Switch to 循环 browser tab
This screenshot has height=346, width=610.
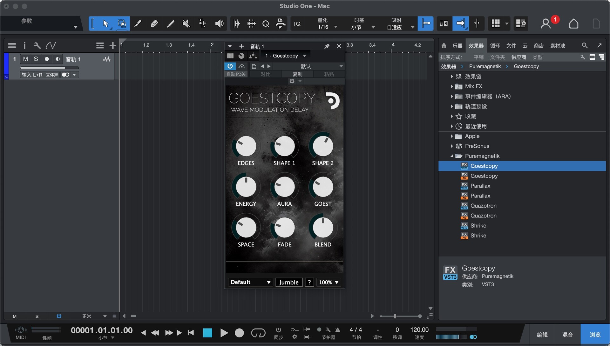click(x=495, y=46)
